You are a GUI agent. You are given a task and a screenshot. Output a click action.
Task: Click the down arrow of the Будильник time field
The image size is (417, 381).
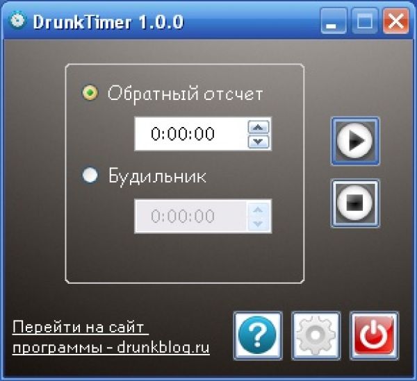coord(259,224)
